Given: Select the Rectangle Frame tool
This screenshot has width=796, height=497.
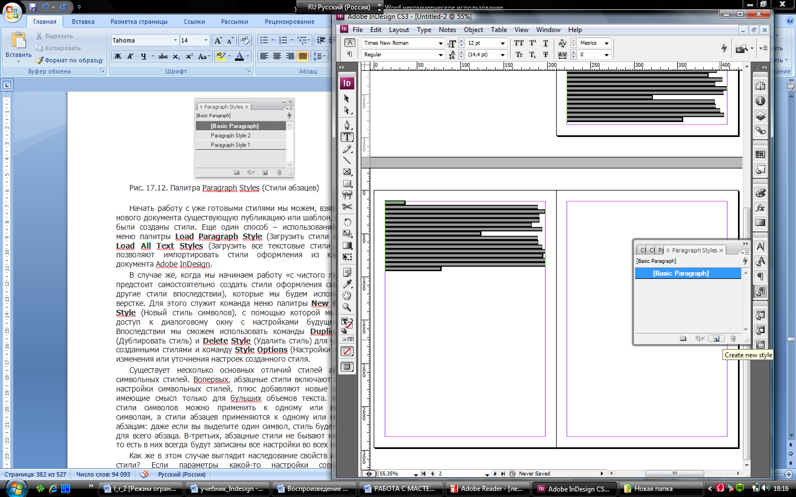Looking at the screenshot, I should coord(347,172).
